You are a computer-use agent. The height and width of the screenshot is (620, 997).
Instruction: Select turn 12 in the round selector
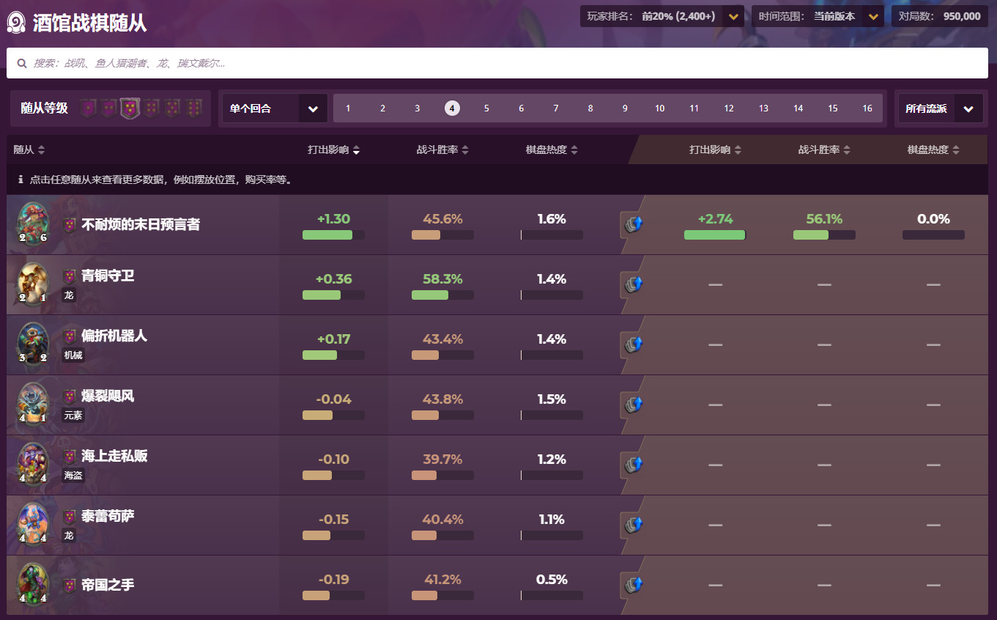coord(729,108)
